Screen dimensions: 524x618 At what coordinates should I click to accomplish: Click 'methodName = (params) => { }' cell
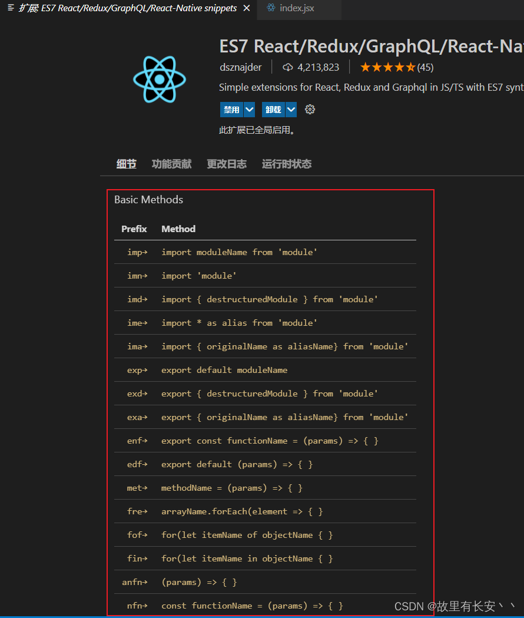pos(231,488)
